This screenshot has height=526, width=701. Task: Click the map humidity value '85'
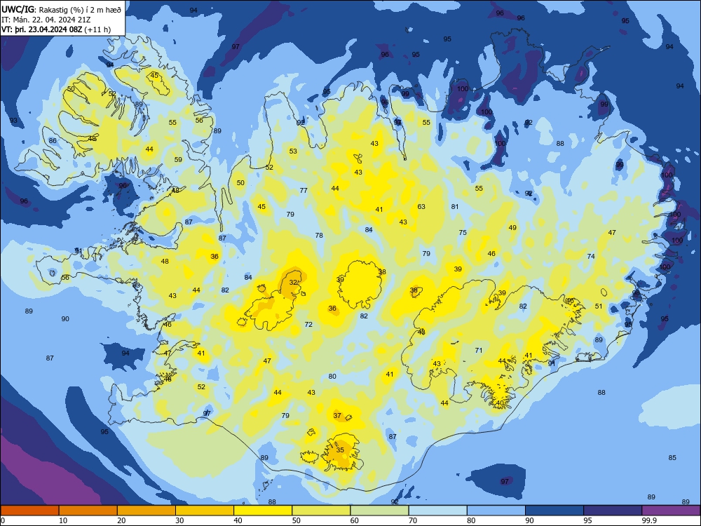pyautogui.click(x=672, y=457)
